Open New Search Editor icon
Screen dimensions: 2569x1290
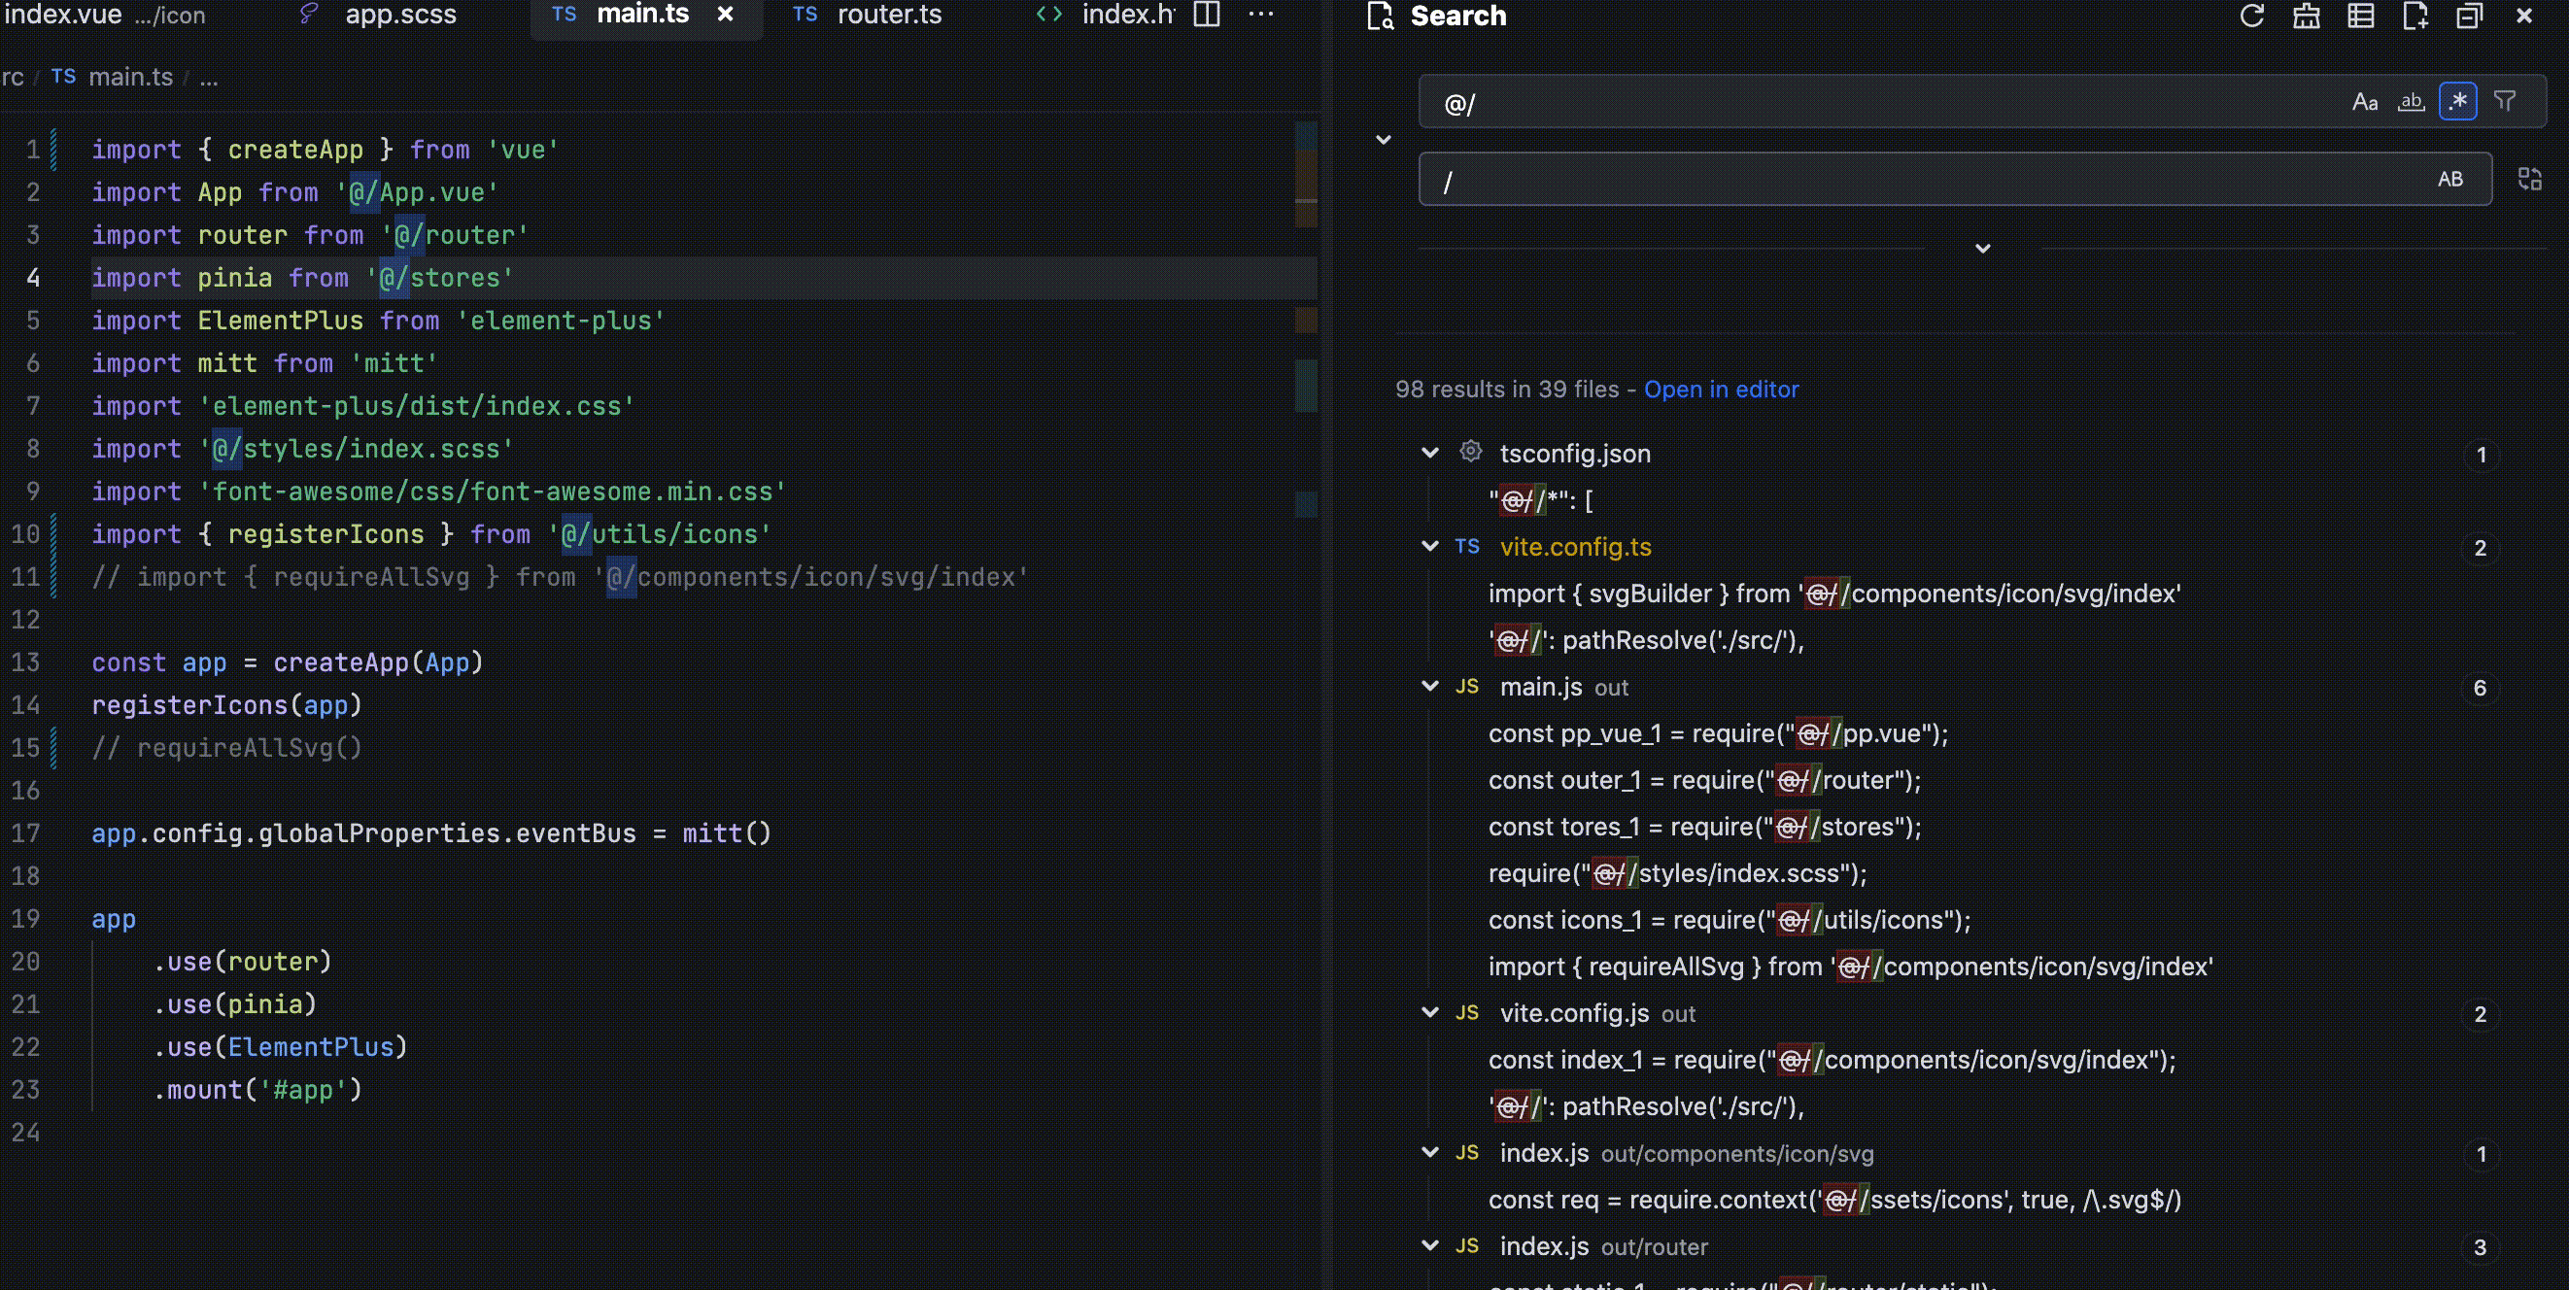pos(2415,16)
